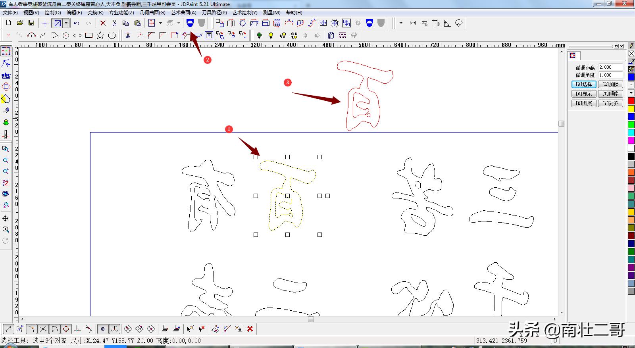The height and width of the screenshot is (348, 635).
Task: Click the pan view cross-arrows tool
Action: coord(6,218)
